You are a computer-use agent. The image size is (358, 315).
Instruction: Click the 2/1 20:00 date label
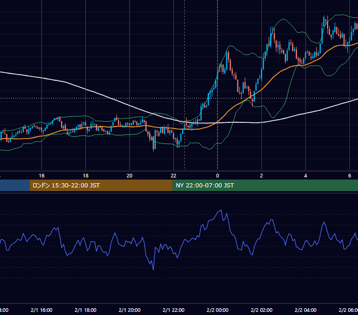130,310
